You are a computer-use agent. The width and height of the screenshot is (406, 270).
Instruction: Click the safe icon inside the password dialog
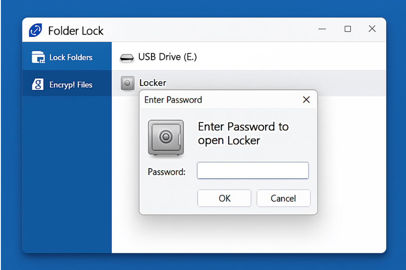coord(166,137)
